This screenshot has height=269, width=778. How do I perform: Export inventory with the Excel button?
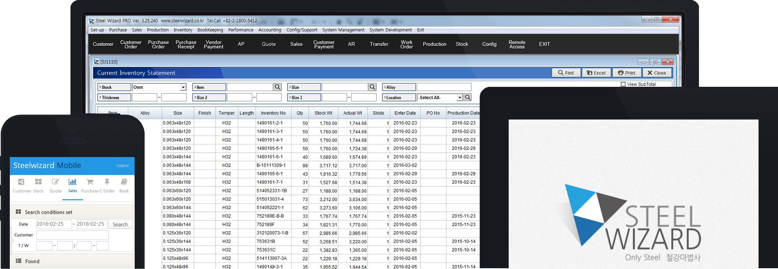596,73
